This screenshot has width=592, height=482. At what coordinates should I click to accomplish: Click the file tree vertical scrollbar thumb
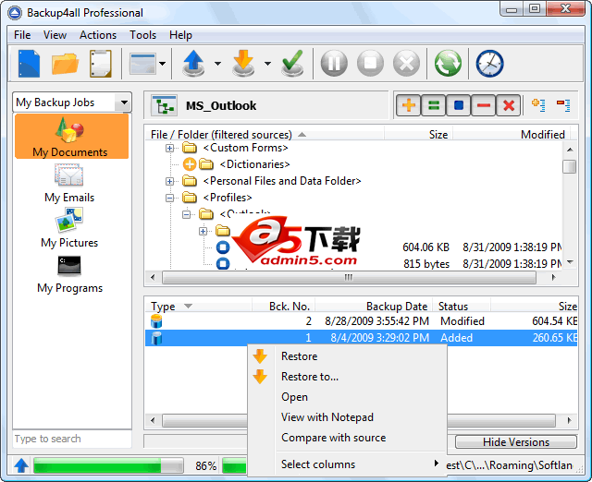(570, 166)
